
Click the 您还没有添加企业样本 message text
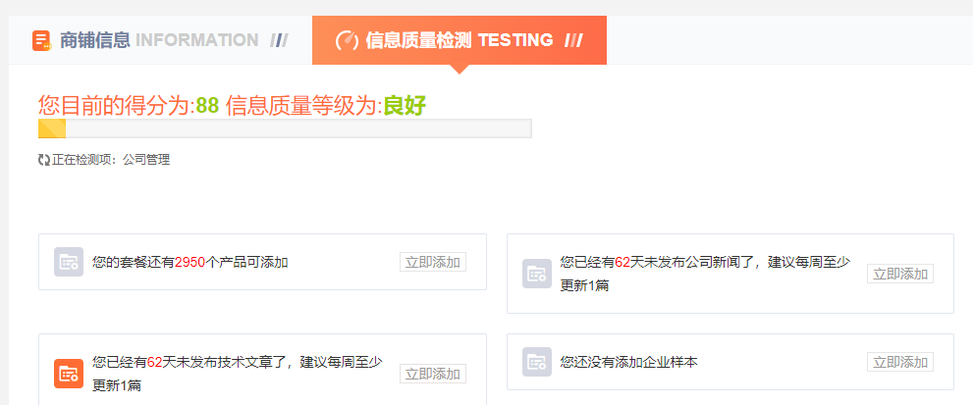tap(628, 362)
